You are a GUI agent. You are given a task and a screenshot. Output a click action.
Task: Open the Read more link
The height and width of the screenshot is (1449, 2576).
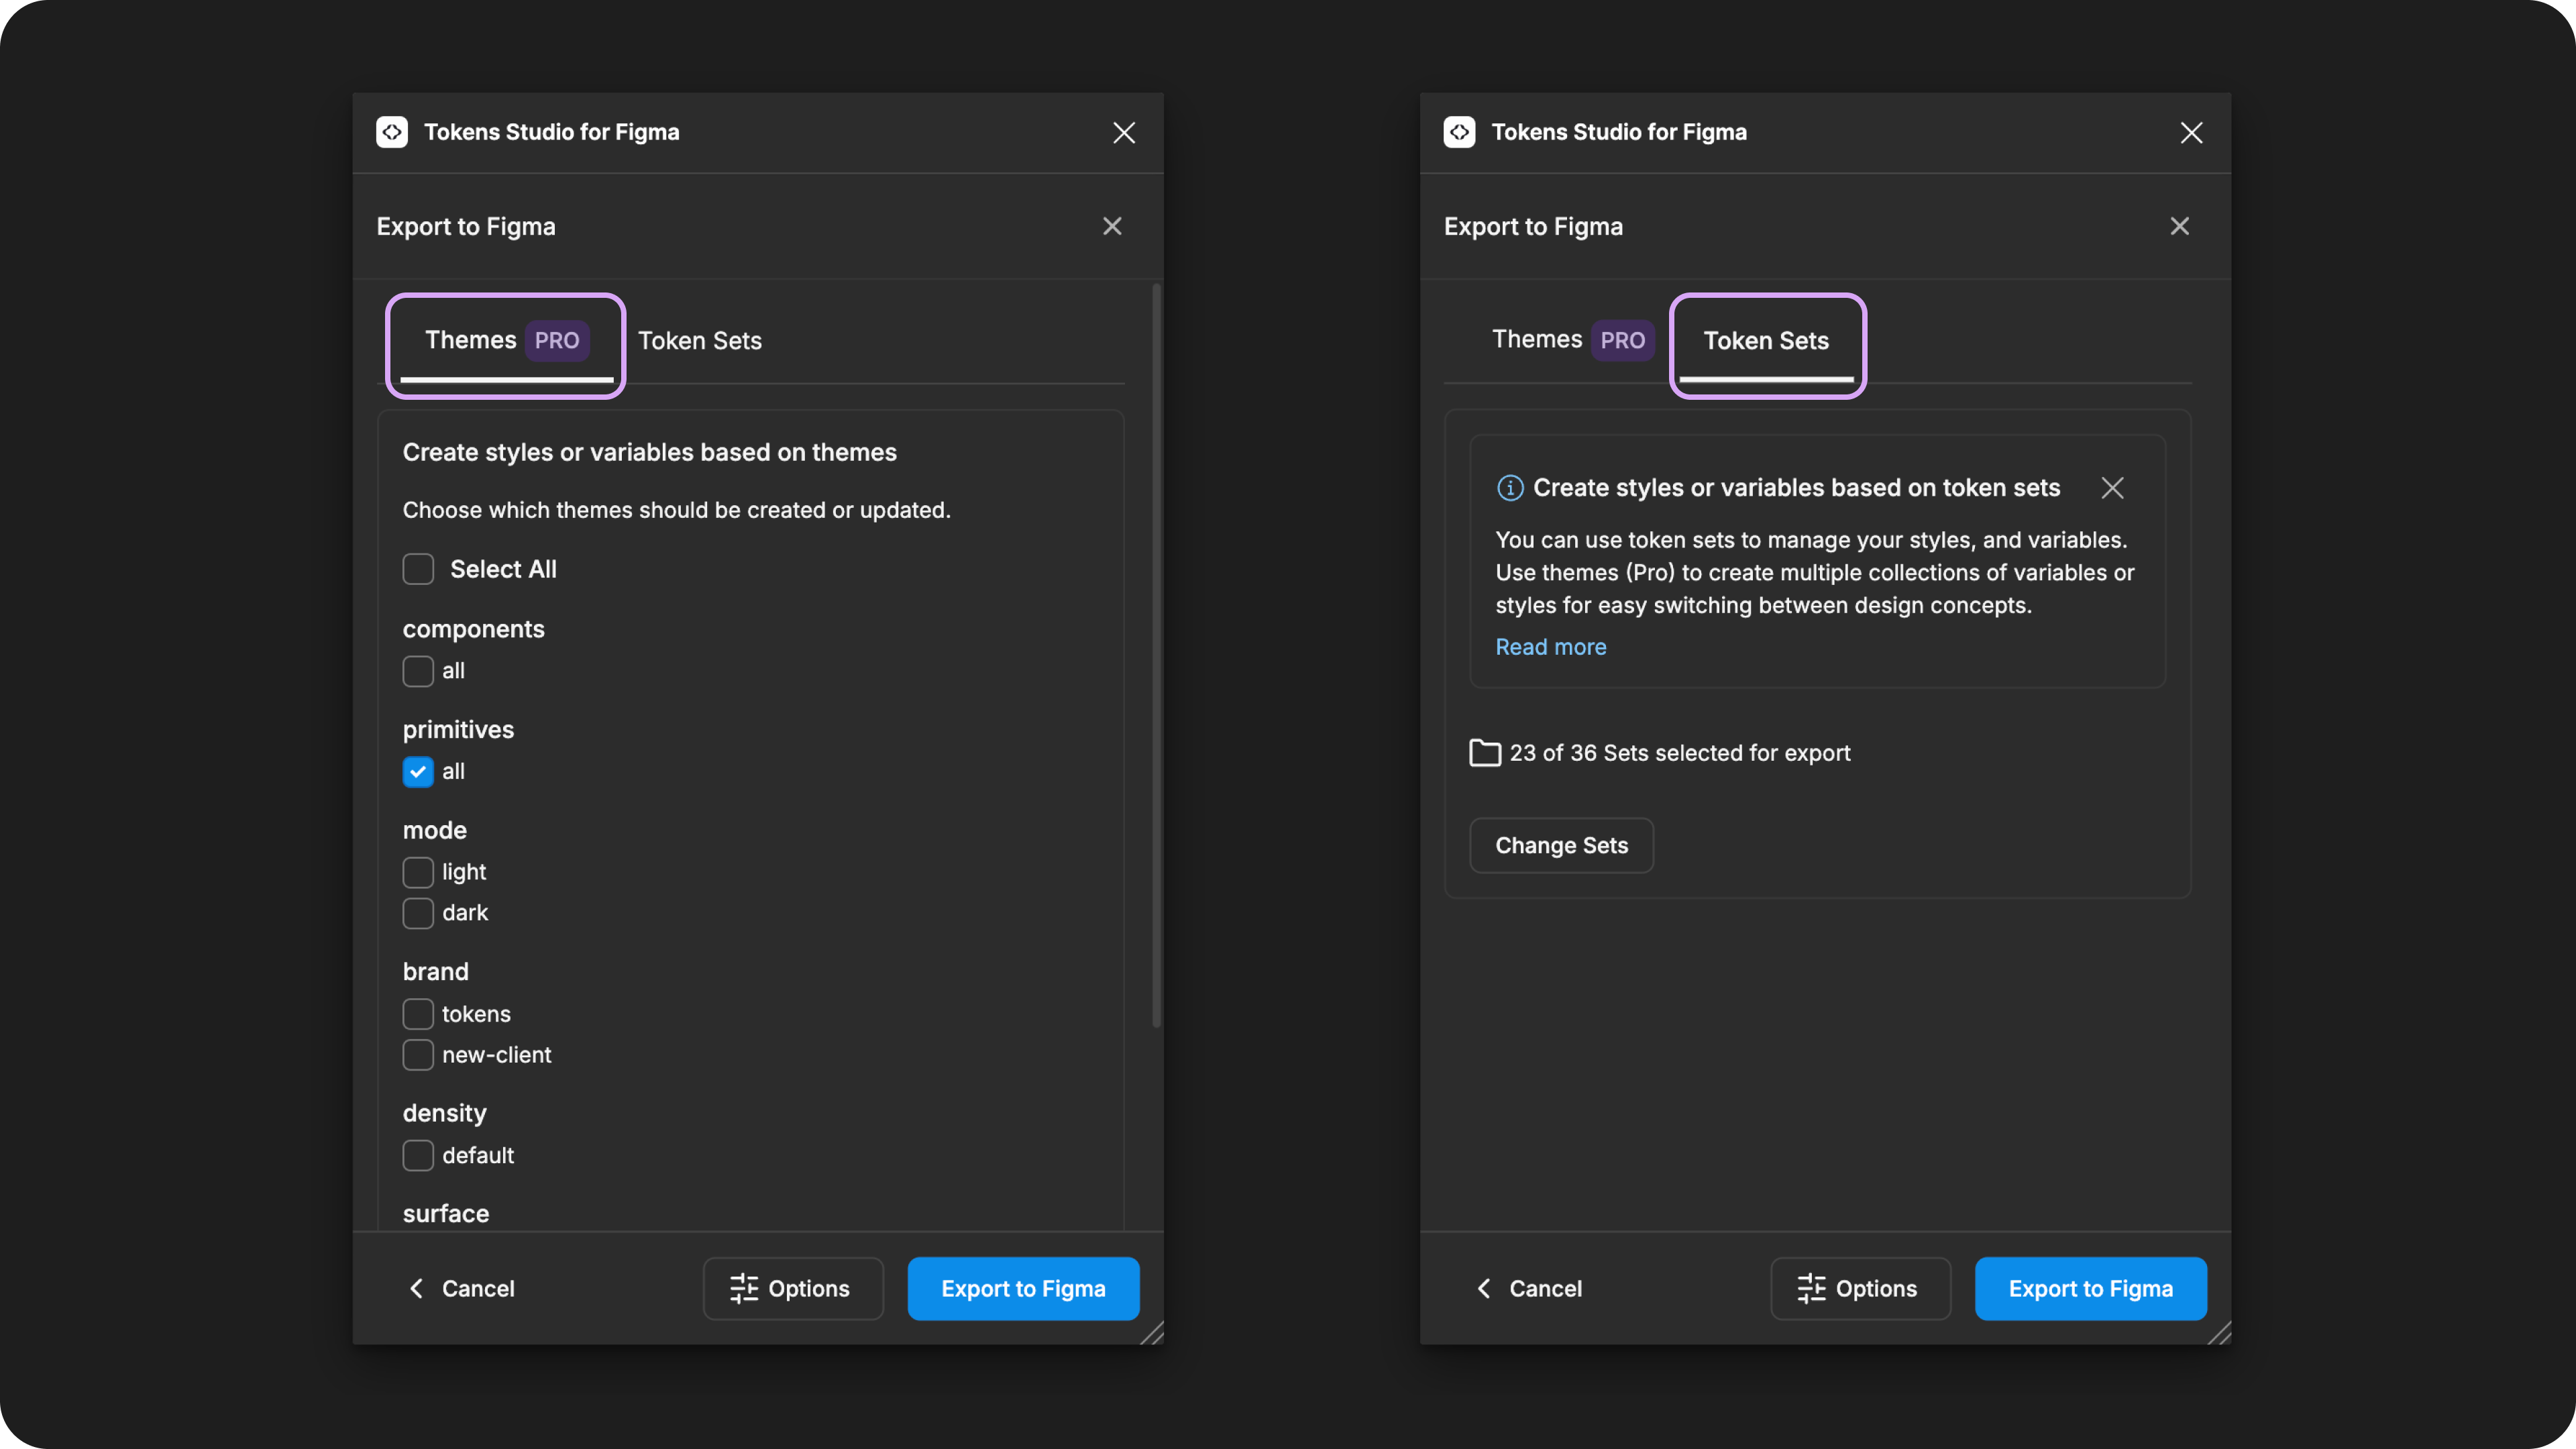pyautogui.click(x=1551, y=647)
